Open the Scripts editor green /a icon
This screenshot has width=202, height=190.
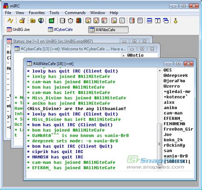[x=52, y=20]
